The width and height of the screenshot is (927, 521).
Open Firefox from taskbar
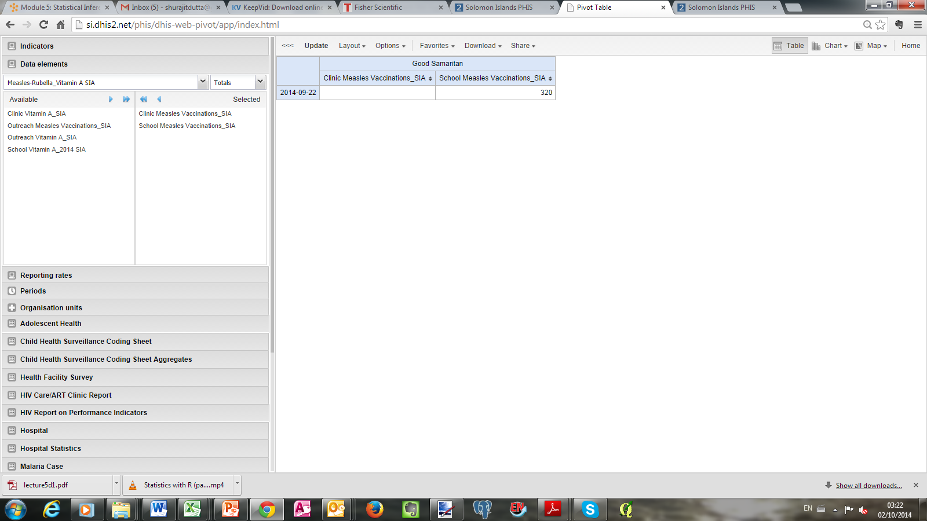[375, 509]
